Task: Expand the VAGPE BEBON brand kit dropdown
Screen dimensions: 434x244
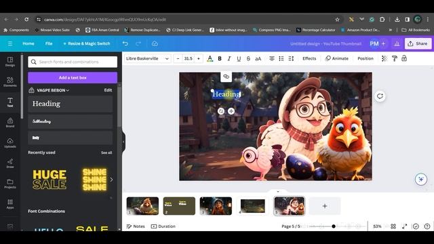Action: tap(53, 90)
